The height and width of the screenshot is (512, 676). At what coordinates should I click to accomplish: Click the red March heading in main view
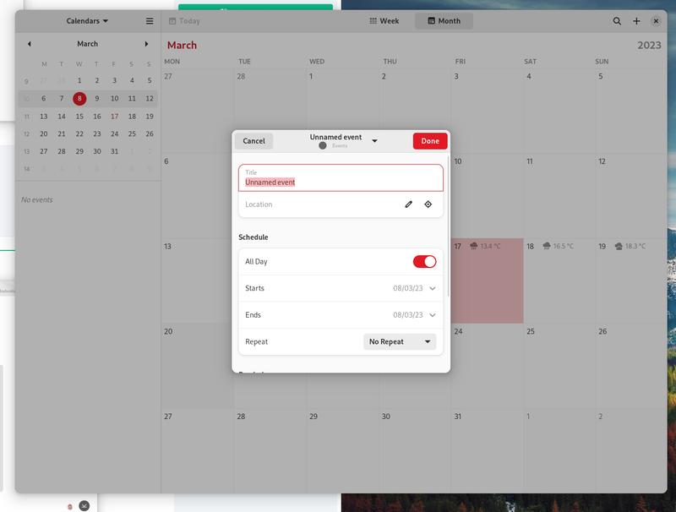[182, 46]
